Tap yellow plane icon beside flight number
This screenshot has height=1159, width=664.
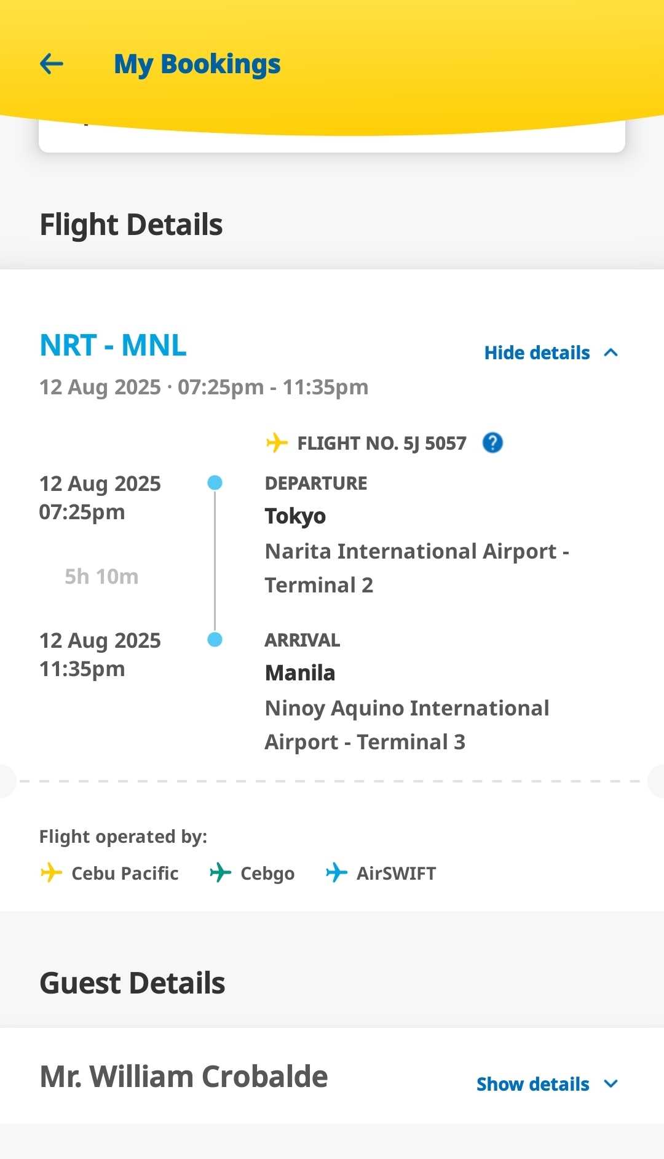277,442
